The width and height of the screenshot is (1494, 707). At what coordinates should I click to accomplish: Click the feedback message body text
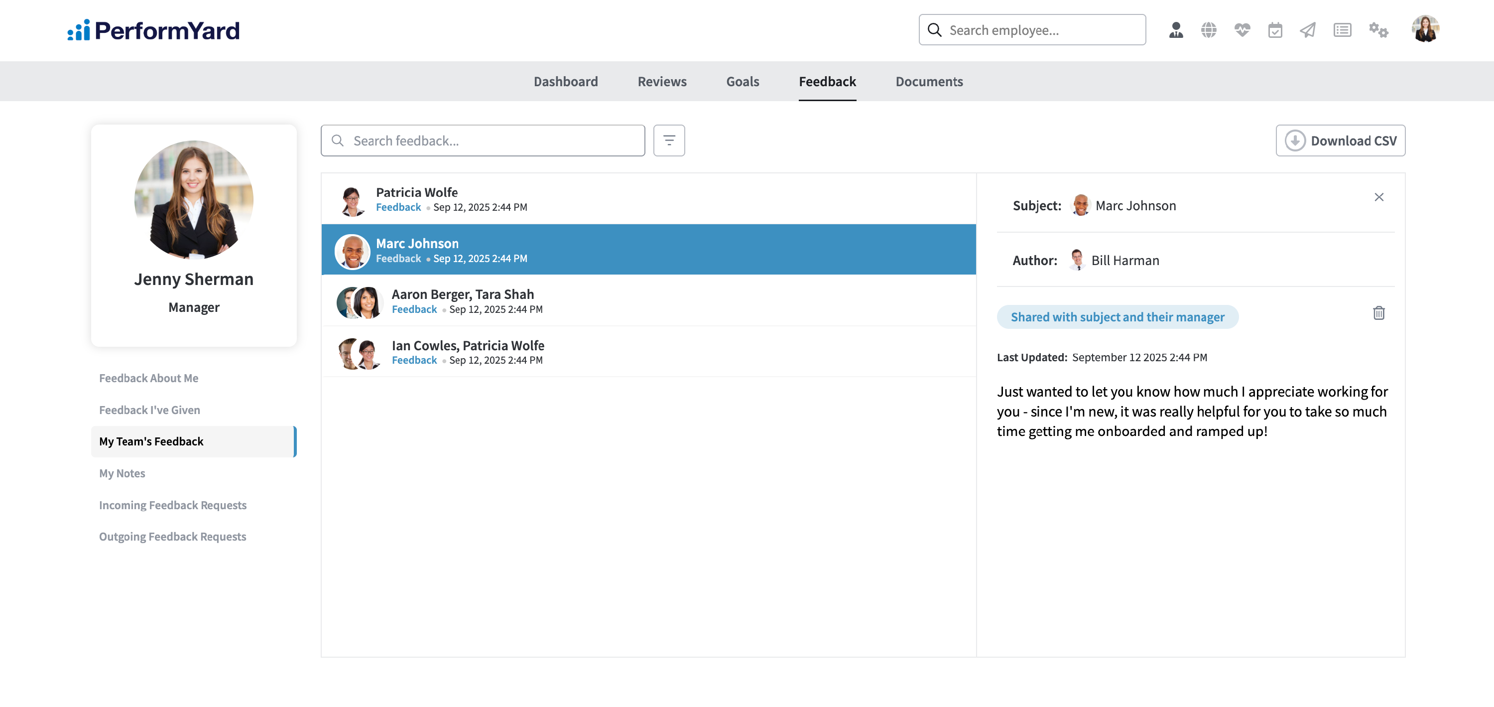click(x=1192, y=412)
